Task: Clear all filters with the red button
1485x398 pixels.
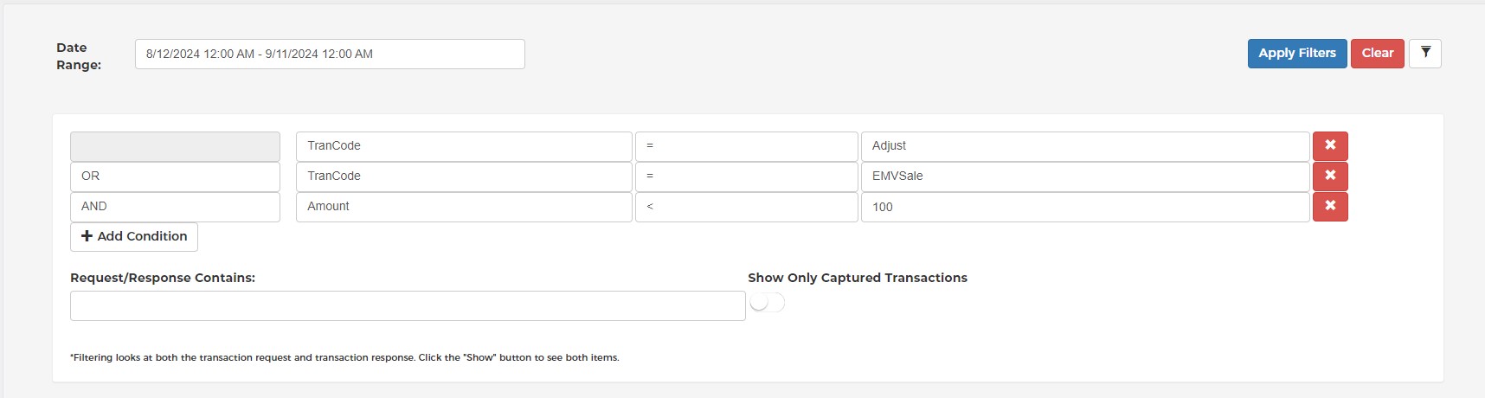Action: (x=1378, y=54)
